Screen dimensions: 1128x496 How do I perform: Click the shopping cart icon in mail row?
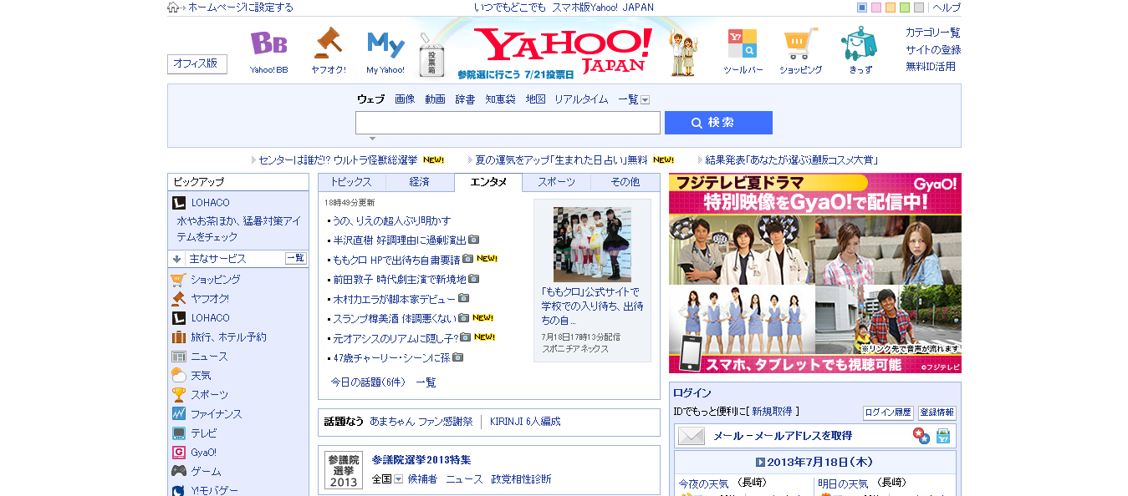pyautogui.click(x=943, y=436)
